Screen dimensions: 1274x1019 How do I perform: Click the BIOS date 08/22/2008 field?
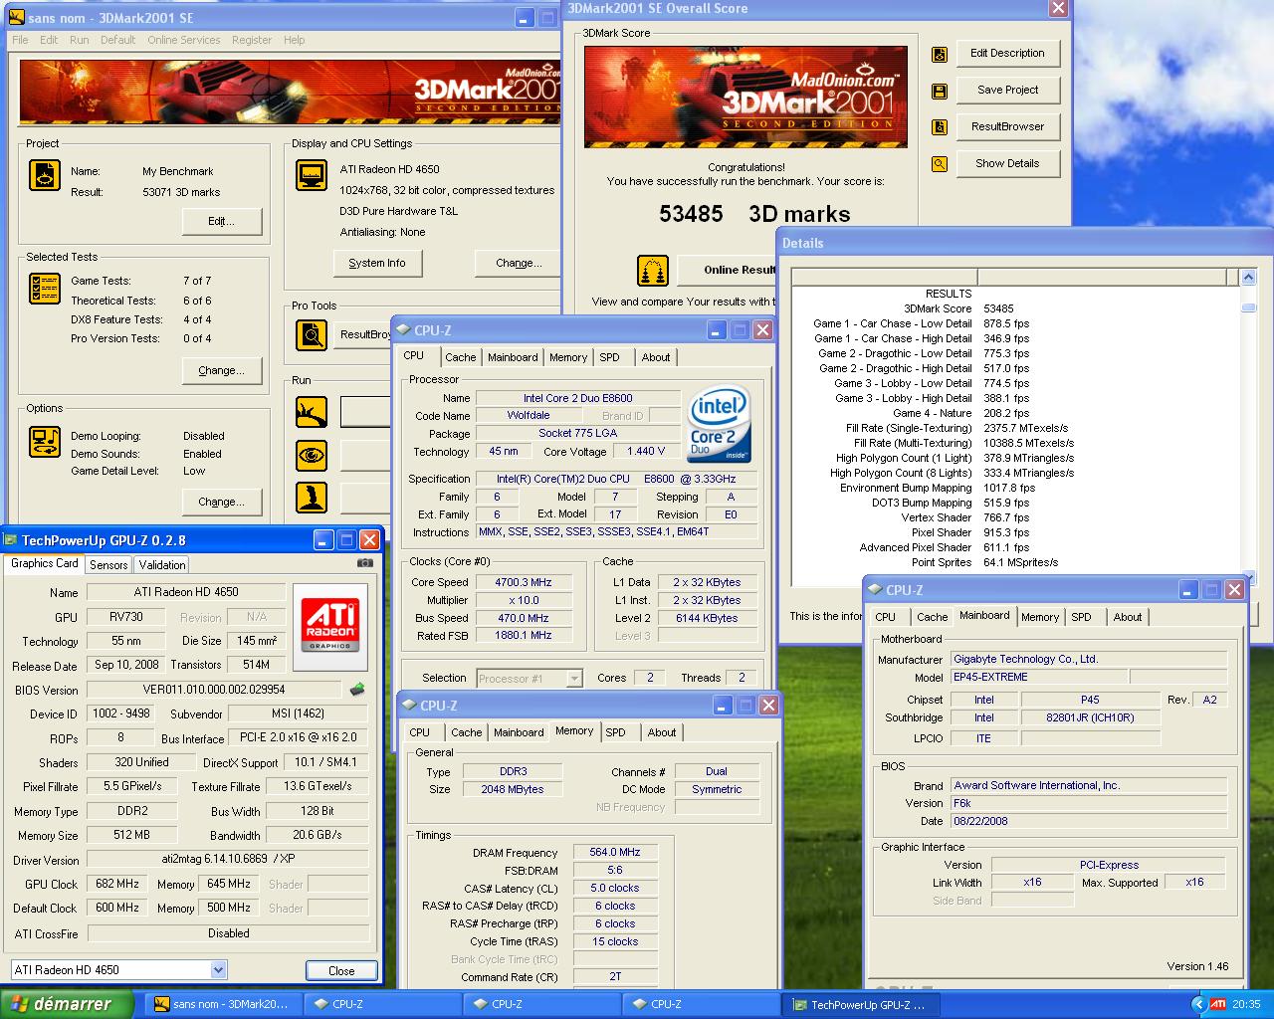pos(1089,821)
